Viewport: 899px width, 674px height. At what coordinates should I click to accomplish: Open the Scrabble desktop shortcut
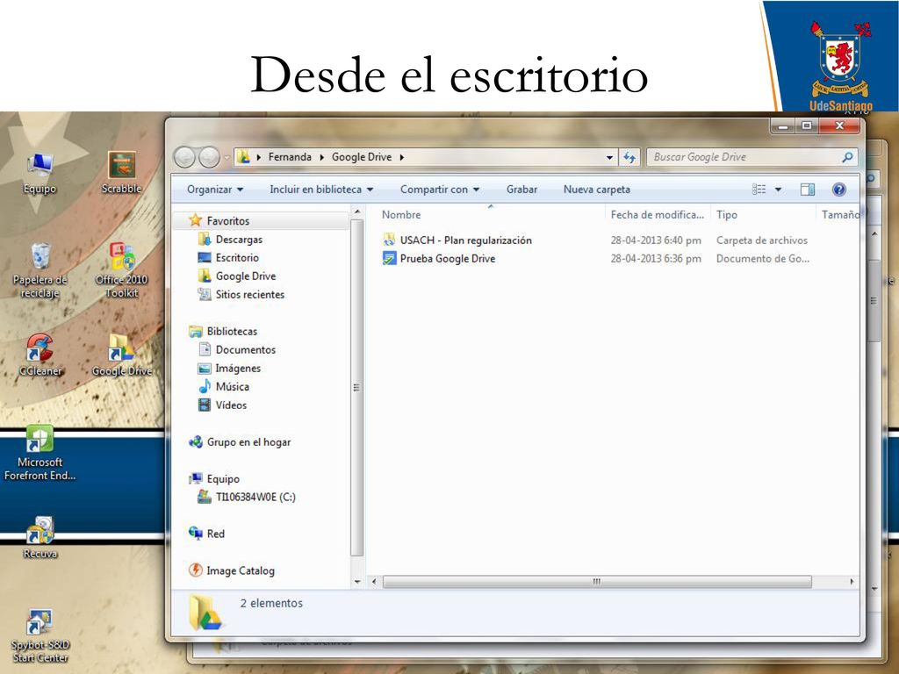(121, 173)
